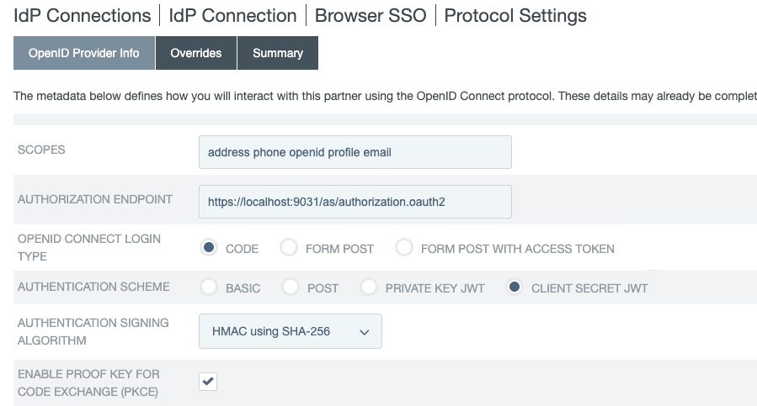Viewport: 757px width, 406px height.
Task: Pick BASIC authentication scheme
Action: 208,287
